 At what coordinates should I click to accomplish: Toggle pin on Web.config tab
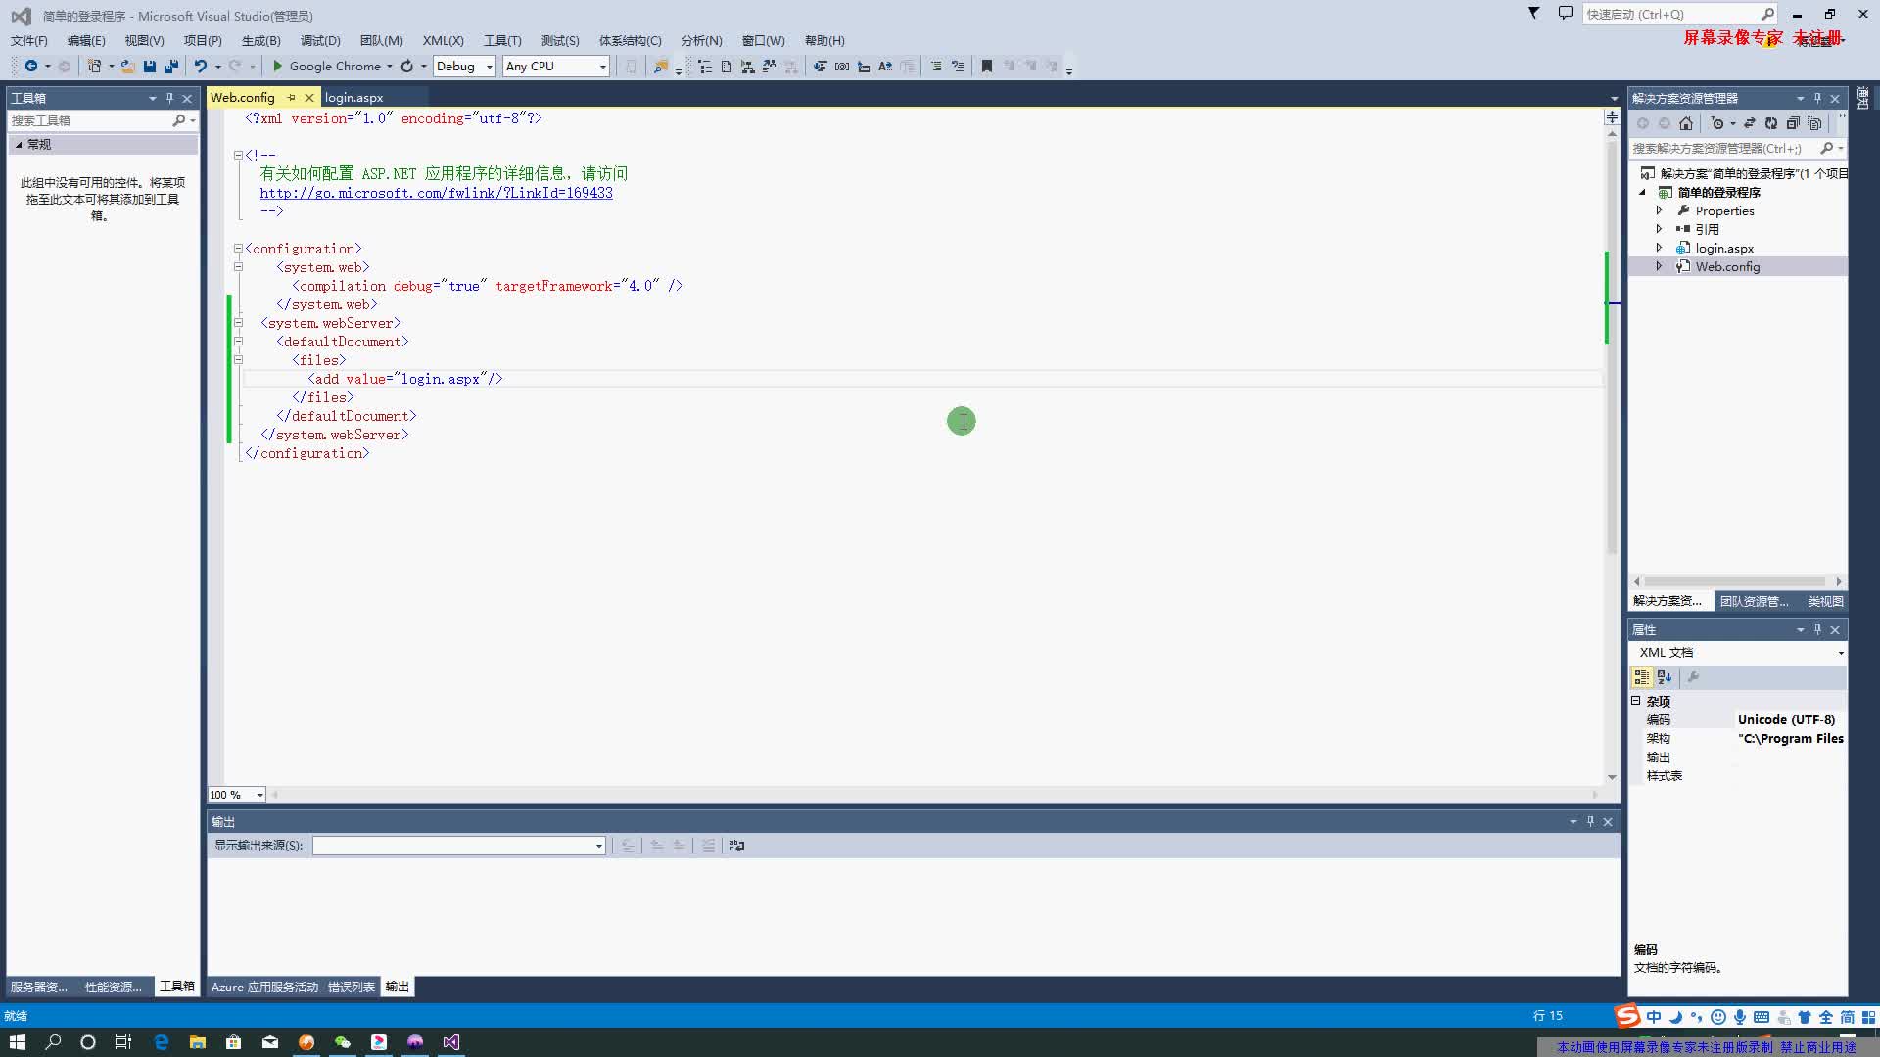click(x=291, y=98)
